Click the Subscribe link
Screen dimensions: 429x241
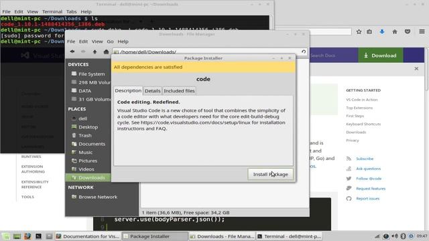point(365,159)
